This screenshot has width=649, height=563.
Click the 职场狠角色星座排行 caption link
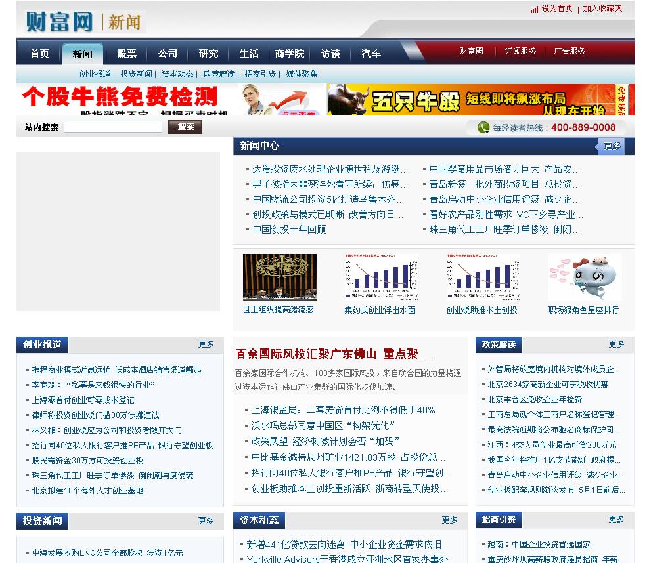pyautogui.click(x=583, y=310)
